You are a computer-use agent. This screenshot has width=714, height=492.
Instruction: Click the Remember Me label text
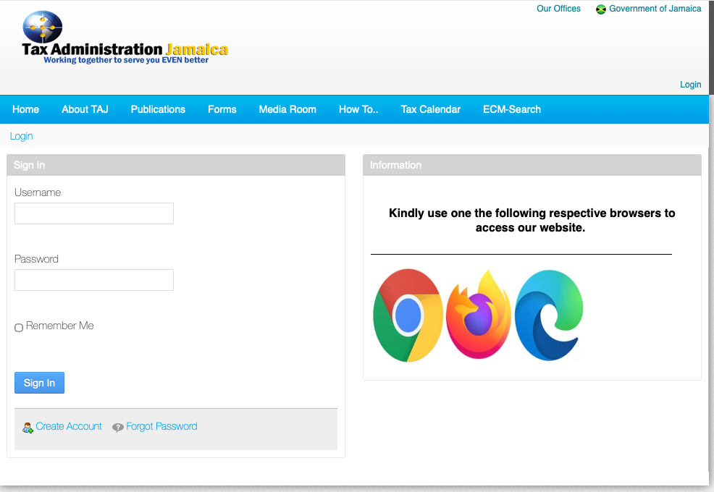pyautogui.click(x=59, y=326)
